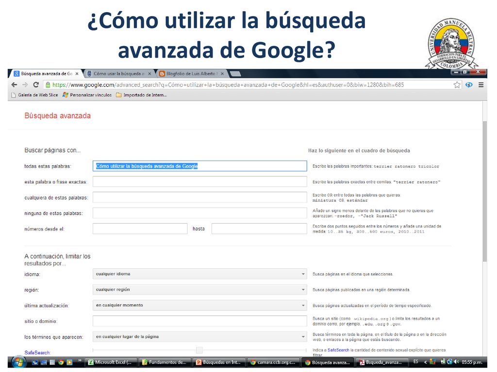Click the 'todas estas palabras' input field

pos(199,166)
